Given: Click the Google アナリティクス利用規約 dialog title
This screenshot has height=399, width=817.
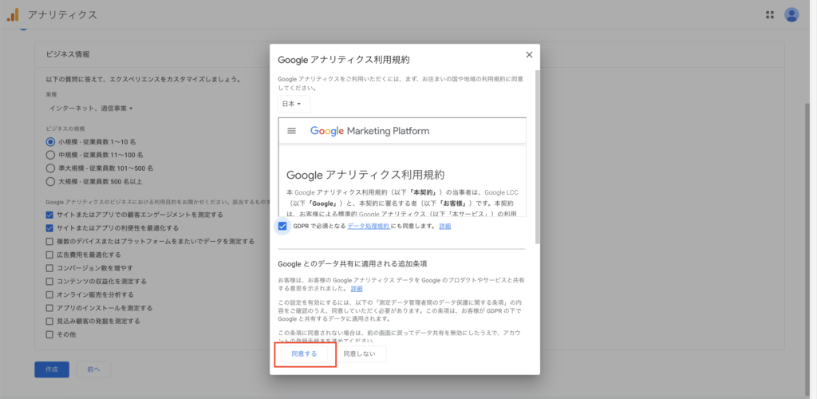Looking at the screenshot, I should coord(344,59).
